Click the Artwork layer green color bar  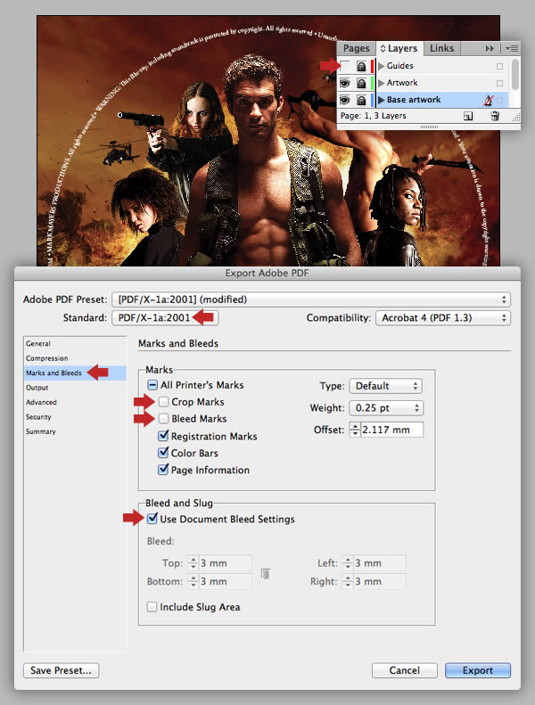[372, 83]
